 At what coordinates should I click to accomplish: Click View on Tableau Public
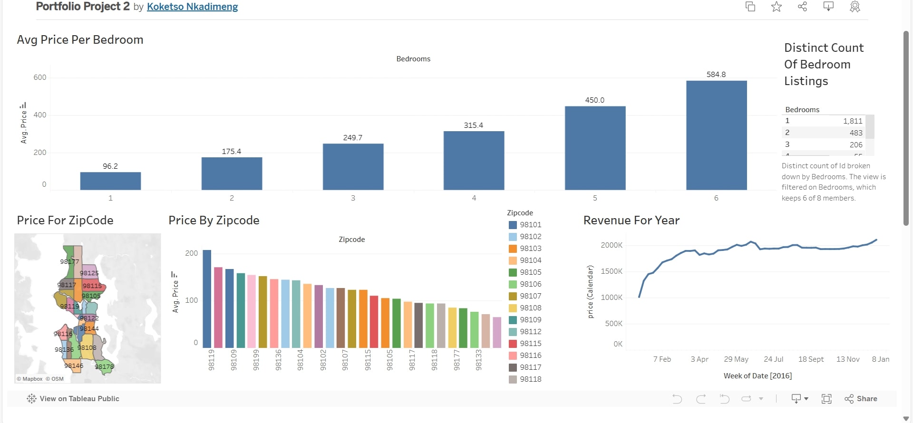click(73, 399)
